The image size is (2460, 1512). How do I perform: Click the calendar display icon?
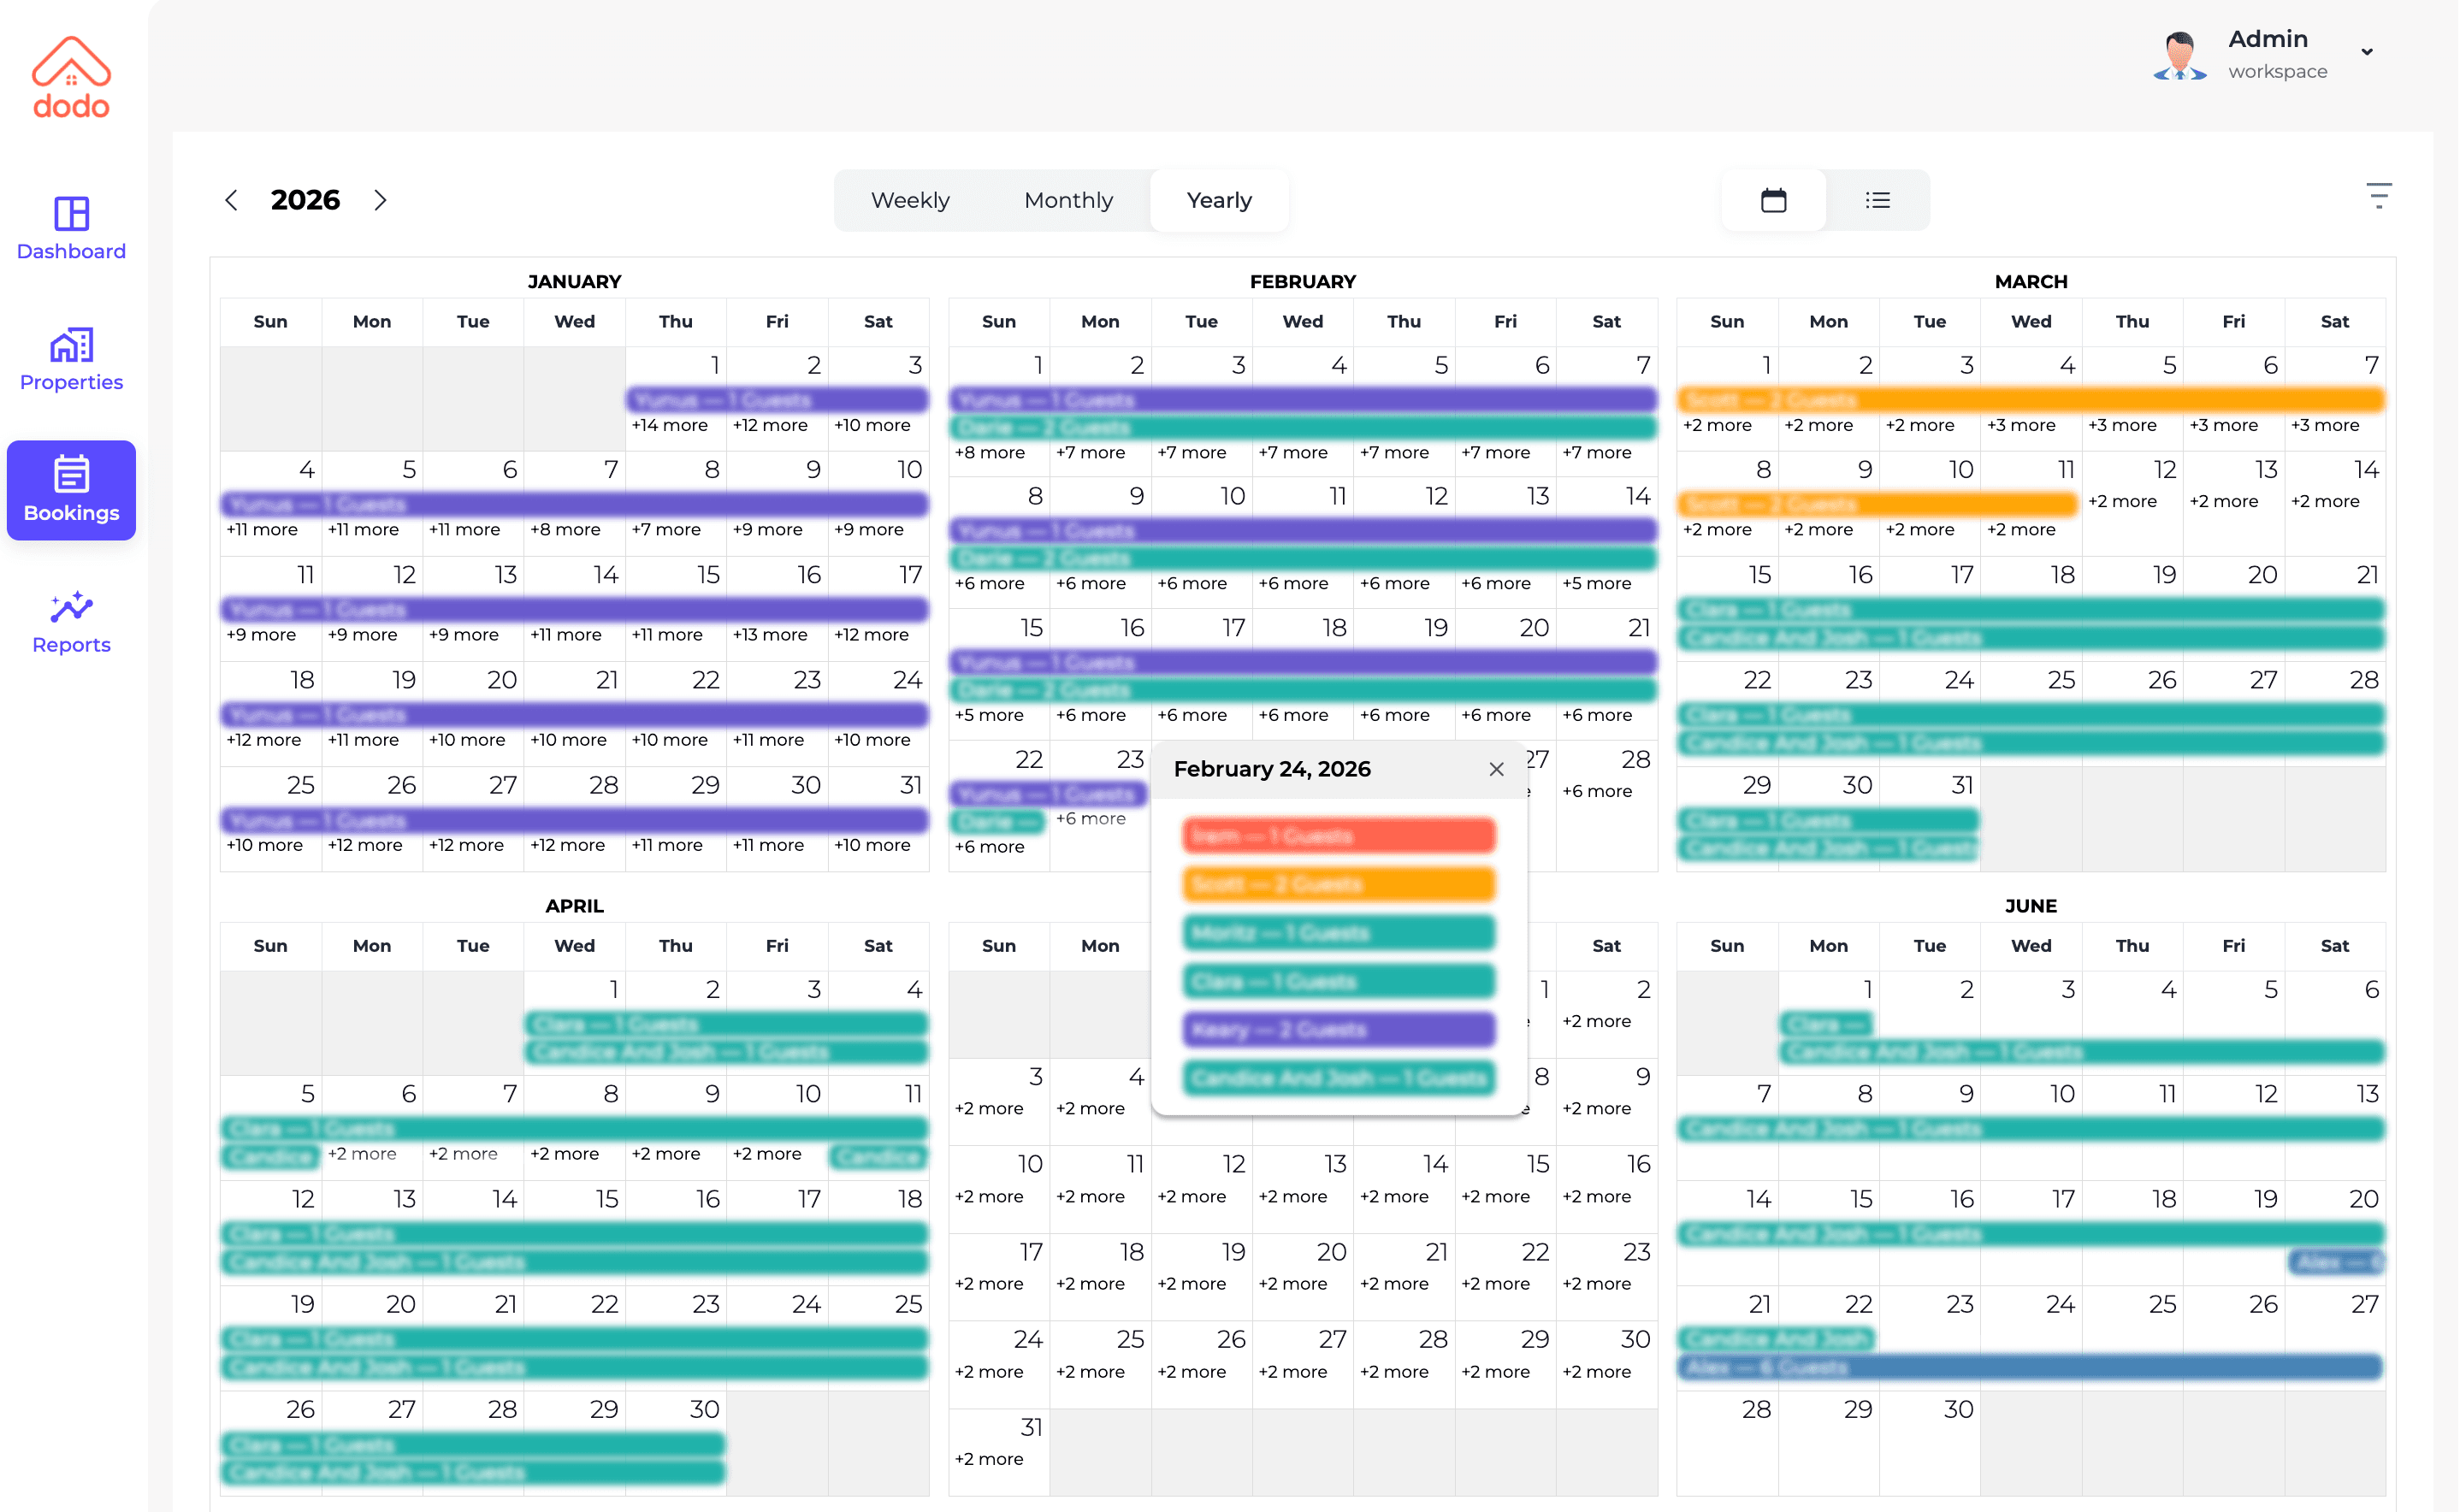1774,200
